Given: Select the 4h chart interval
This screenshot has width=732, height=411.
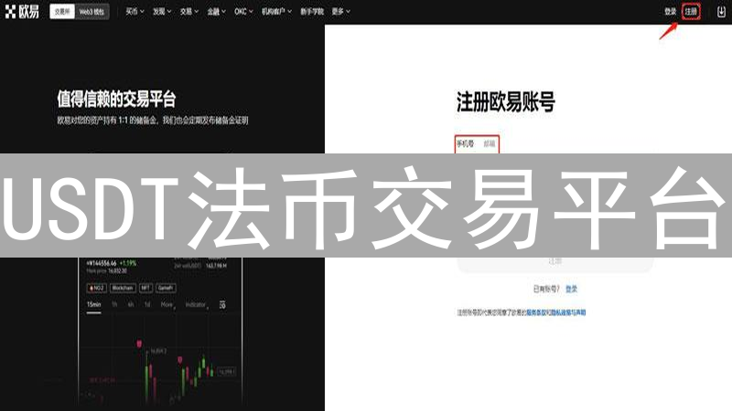Looking at the screenshot, I should point(131,305).
